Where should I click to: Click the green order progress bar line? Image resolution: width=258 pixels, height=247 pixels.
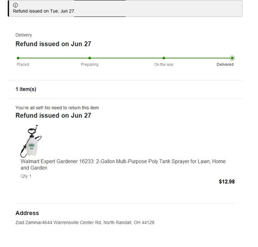(125, 58)
